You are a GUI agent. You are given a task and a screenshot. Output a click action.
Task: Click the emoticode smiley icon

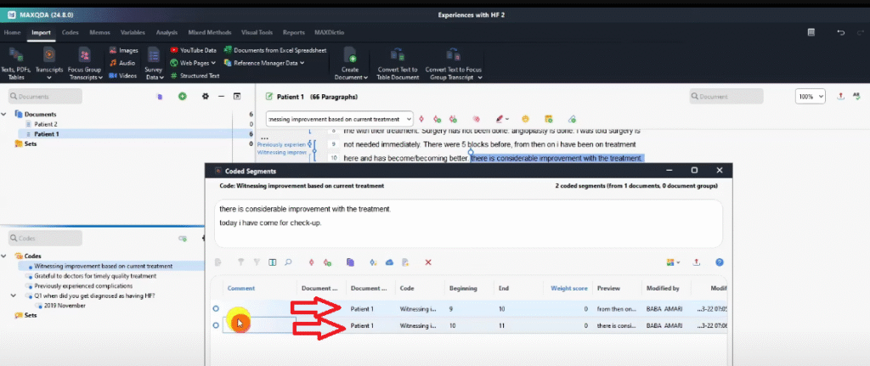coord(525,119)
